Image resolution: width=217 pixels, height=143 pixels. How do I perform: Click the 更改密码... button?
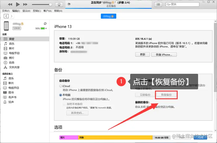(x=77, y=113)
